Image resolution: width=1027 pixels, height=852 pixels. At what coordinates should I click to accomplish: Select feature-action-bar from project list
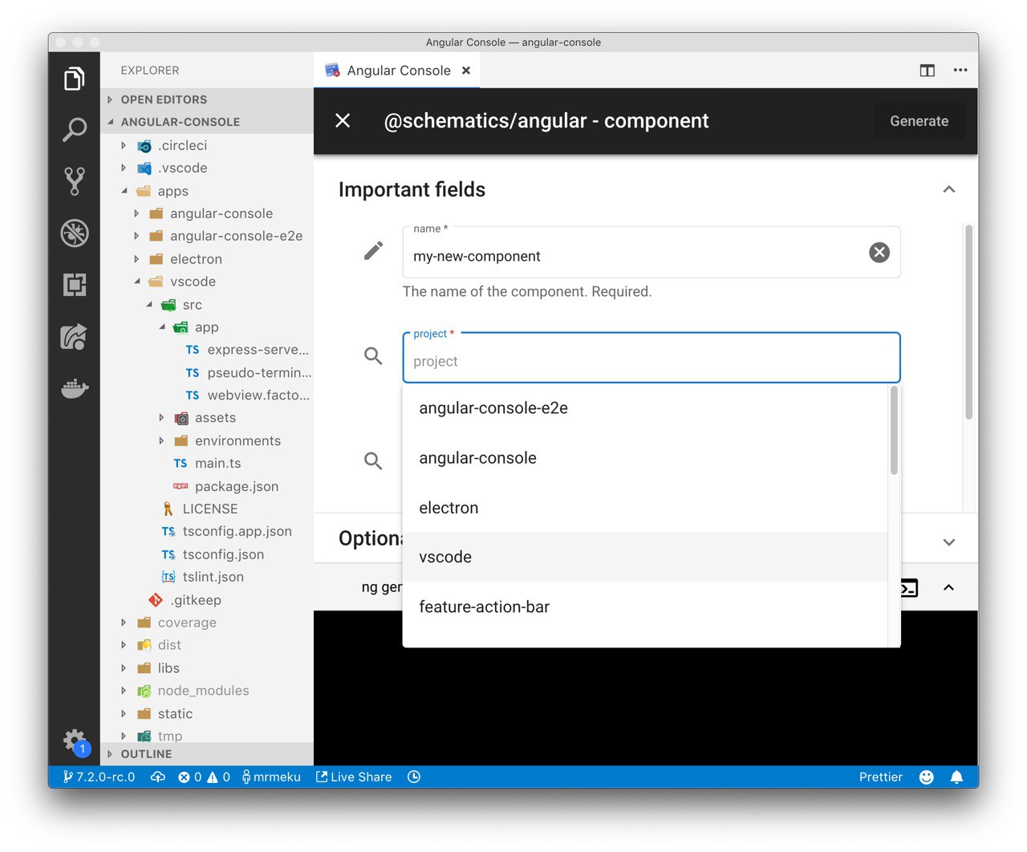(645, 607)
